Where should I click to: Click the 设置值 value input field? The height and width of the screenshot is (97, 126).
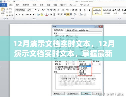pos(96,64)
